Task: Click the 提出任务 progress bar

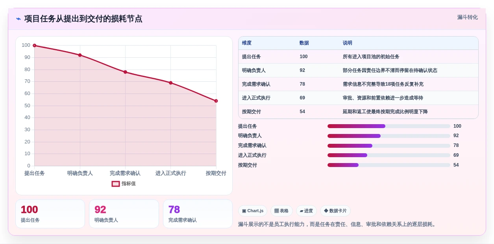Action: (x=389, y=126)
